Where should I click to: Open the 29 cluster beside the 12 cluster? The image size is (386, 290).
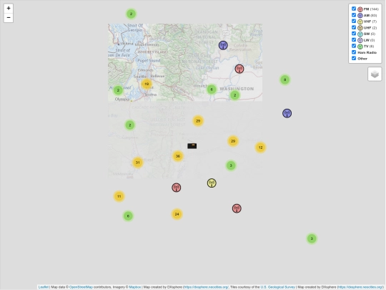coord(233,141)
